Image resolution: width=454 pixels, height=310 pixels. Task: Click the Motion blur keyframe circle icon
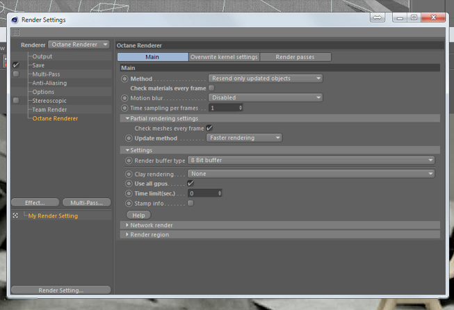[x=124, y=98]
